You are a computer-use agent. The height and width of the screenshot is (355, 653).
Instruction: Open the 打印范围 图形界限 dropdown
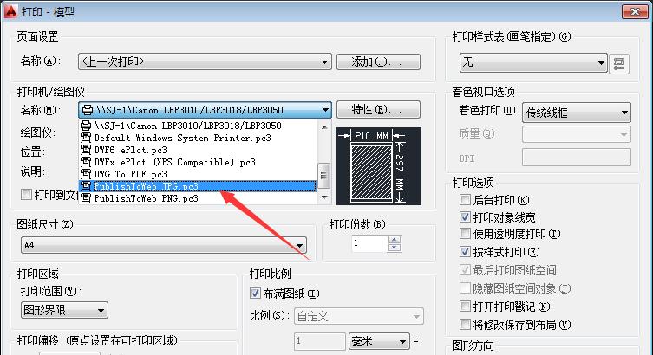click(x=64, y=310)
